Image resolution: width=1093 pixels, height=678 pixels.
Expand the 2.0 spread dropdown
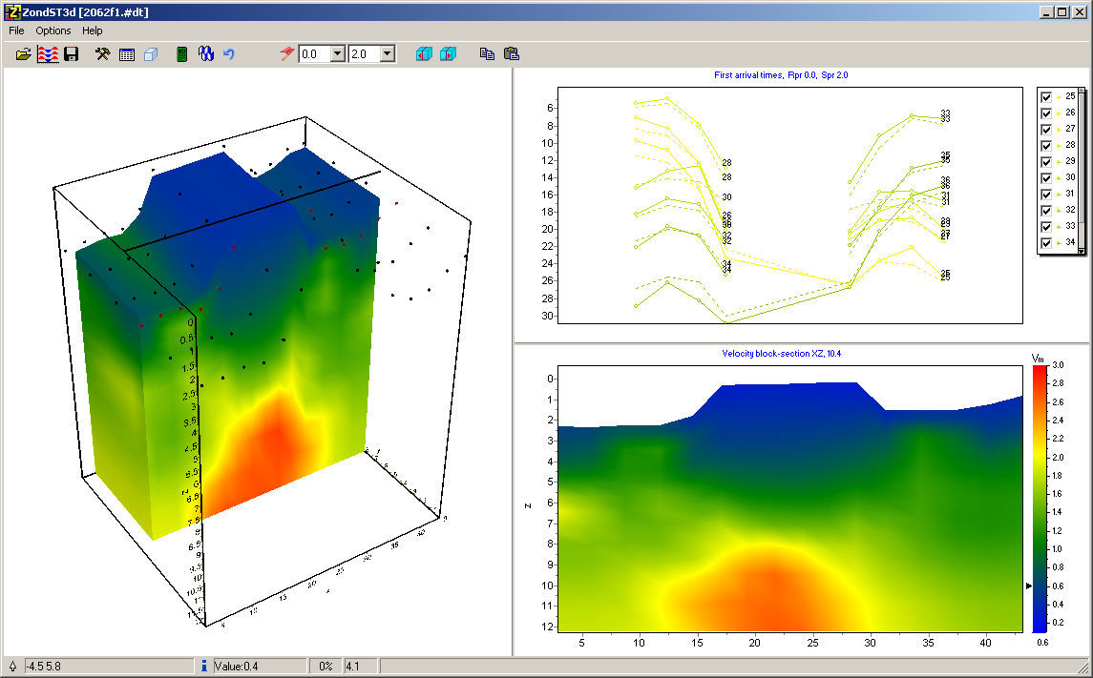point(388,53)
